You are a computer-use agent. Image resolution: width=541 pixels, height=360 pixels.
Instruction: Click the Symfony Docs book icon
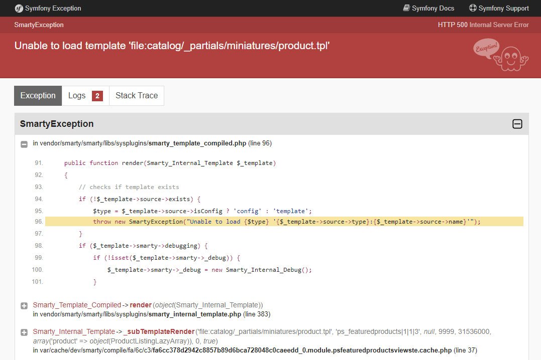click(x=406, y=8)
